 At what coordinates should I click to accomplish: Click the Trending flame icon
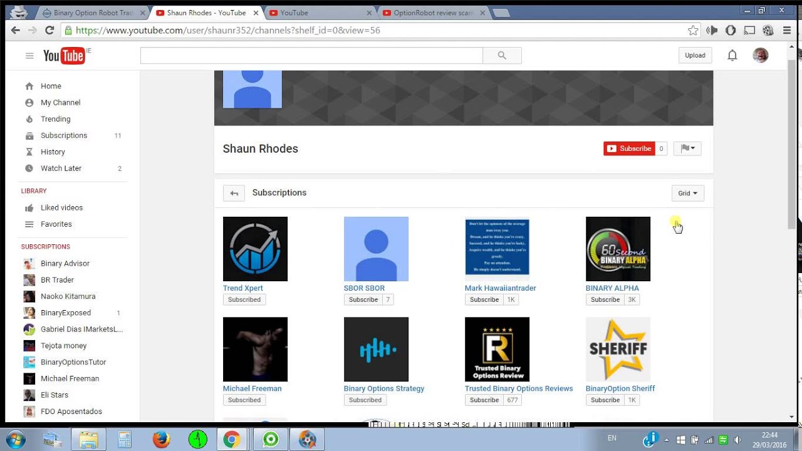click(29, 119)
